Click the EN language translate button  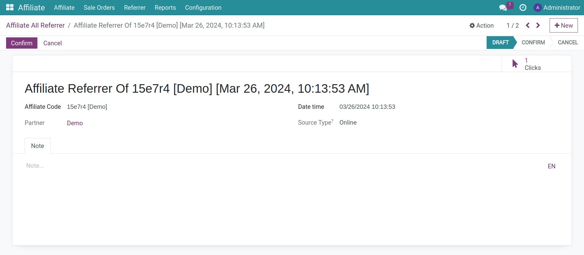point(551,166)
